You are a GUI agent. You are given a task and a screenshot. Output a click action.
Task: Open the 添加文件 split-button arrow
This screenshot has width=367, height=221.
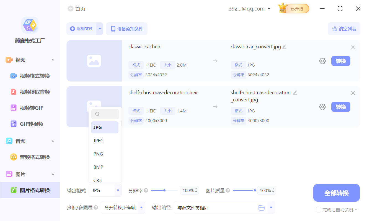[x=100, y=28]
